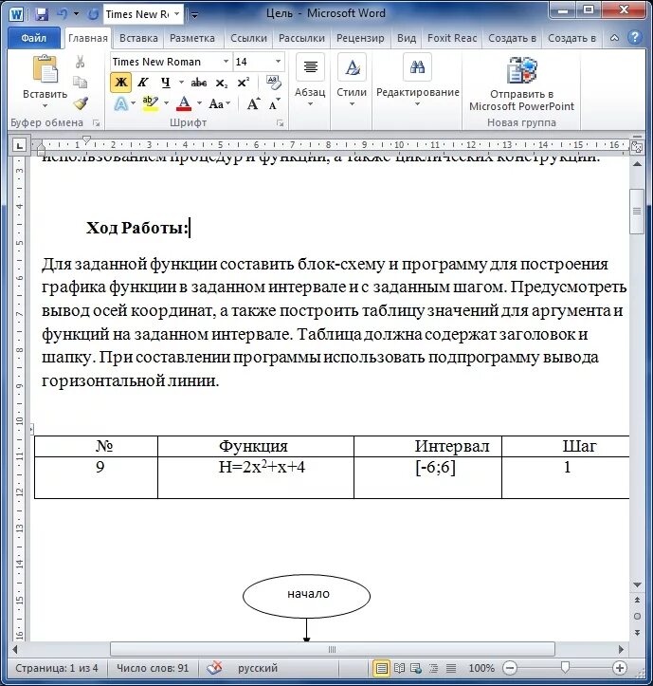Switch to Draft view
This screenshot has height=686, width=653.
pyautogui.click(x=450, y=668)
